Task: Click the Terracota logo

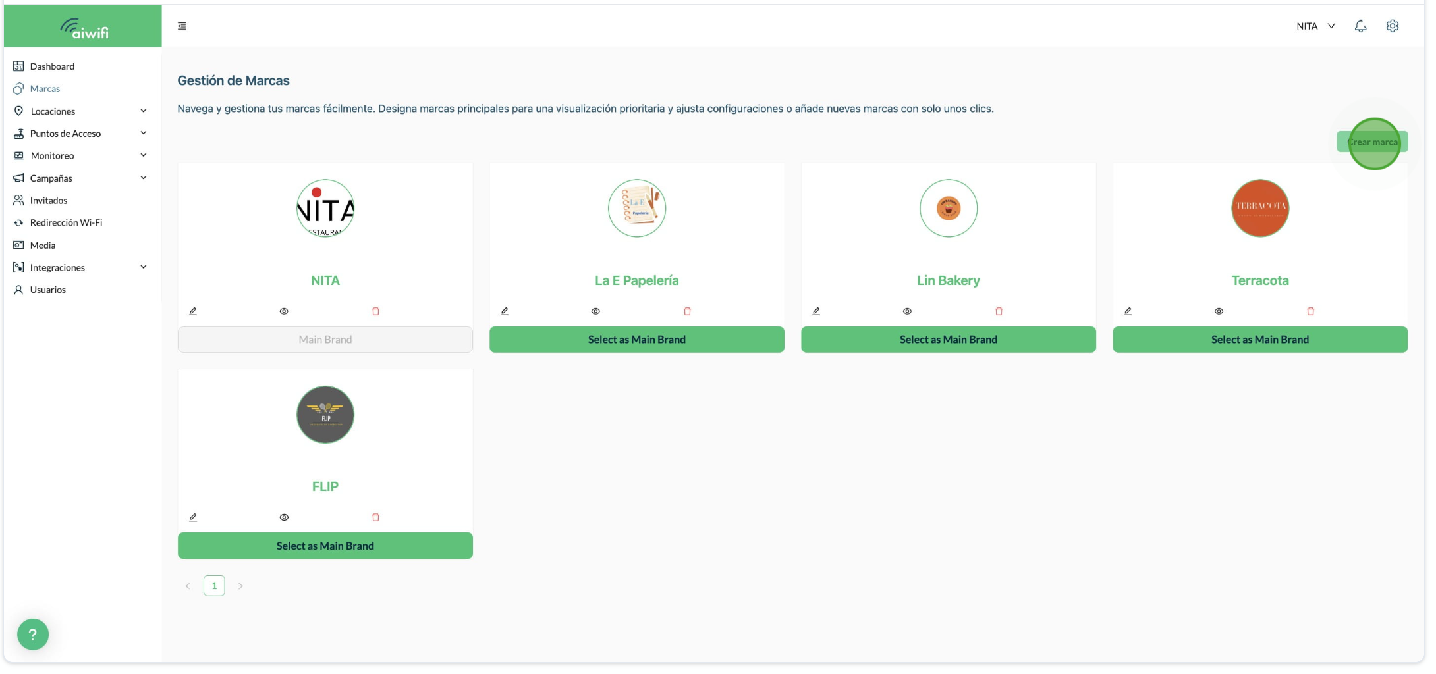Action: pos(1260,208)
